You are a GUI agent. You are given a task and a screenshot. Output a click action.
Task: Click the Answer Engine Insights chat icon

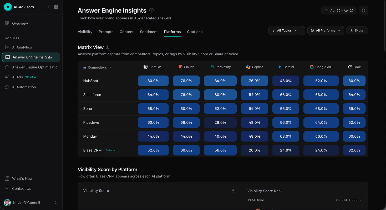click(8, 57)
